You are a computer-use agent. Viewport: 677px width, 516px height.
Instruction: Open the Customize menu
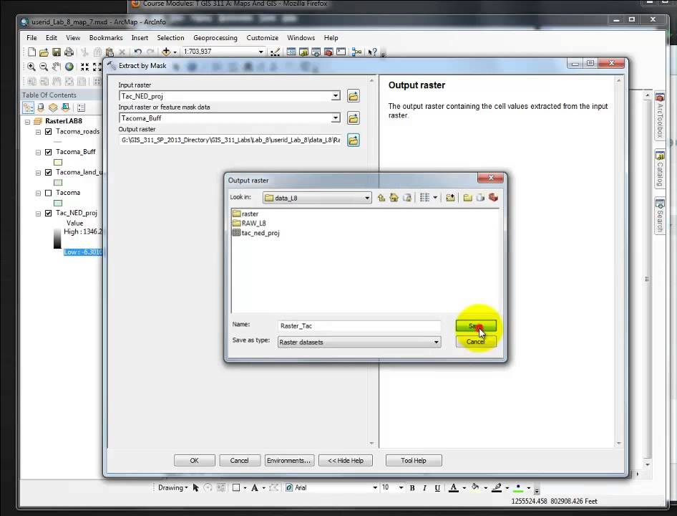(x=262, y=38)
